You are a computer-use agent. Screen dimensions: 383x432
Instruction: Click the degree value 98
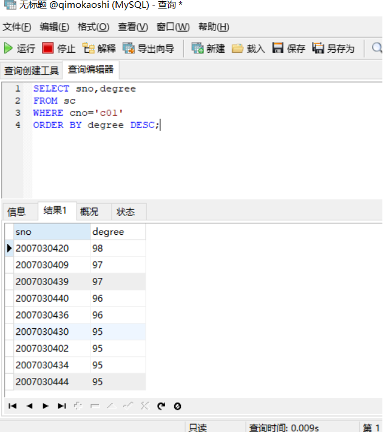118,248
